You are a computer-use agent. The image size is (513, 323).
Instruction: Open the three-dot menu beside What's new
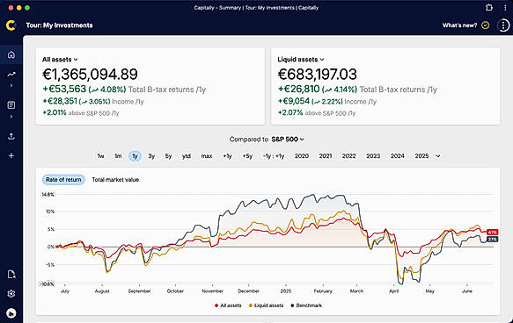tap(503, 25)
